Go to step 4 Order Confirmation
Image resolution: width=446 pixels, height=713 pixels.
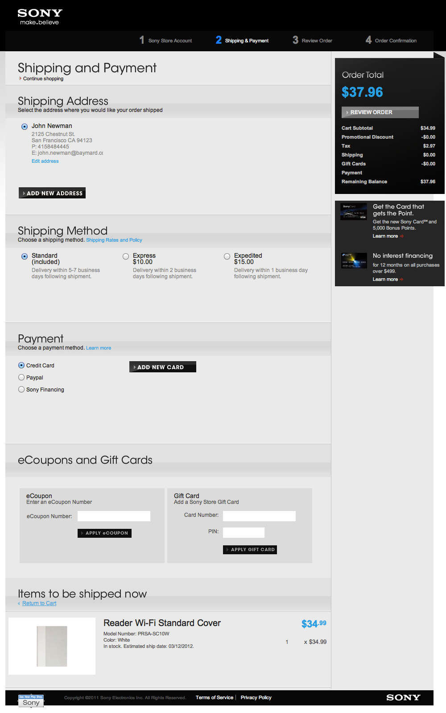pyautogui.click(x=391, y=40)
